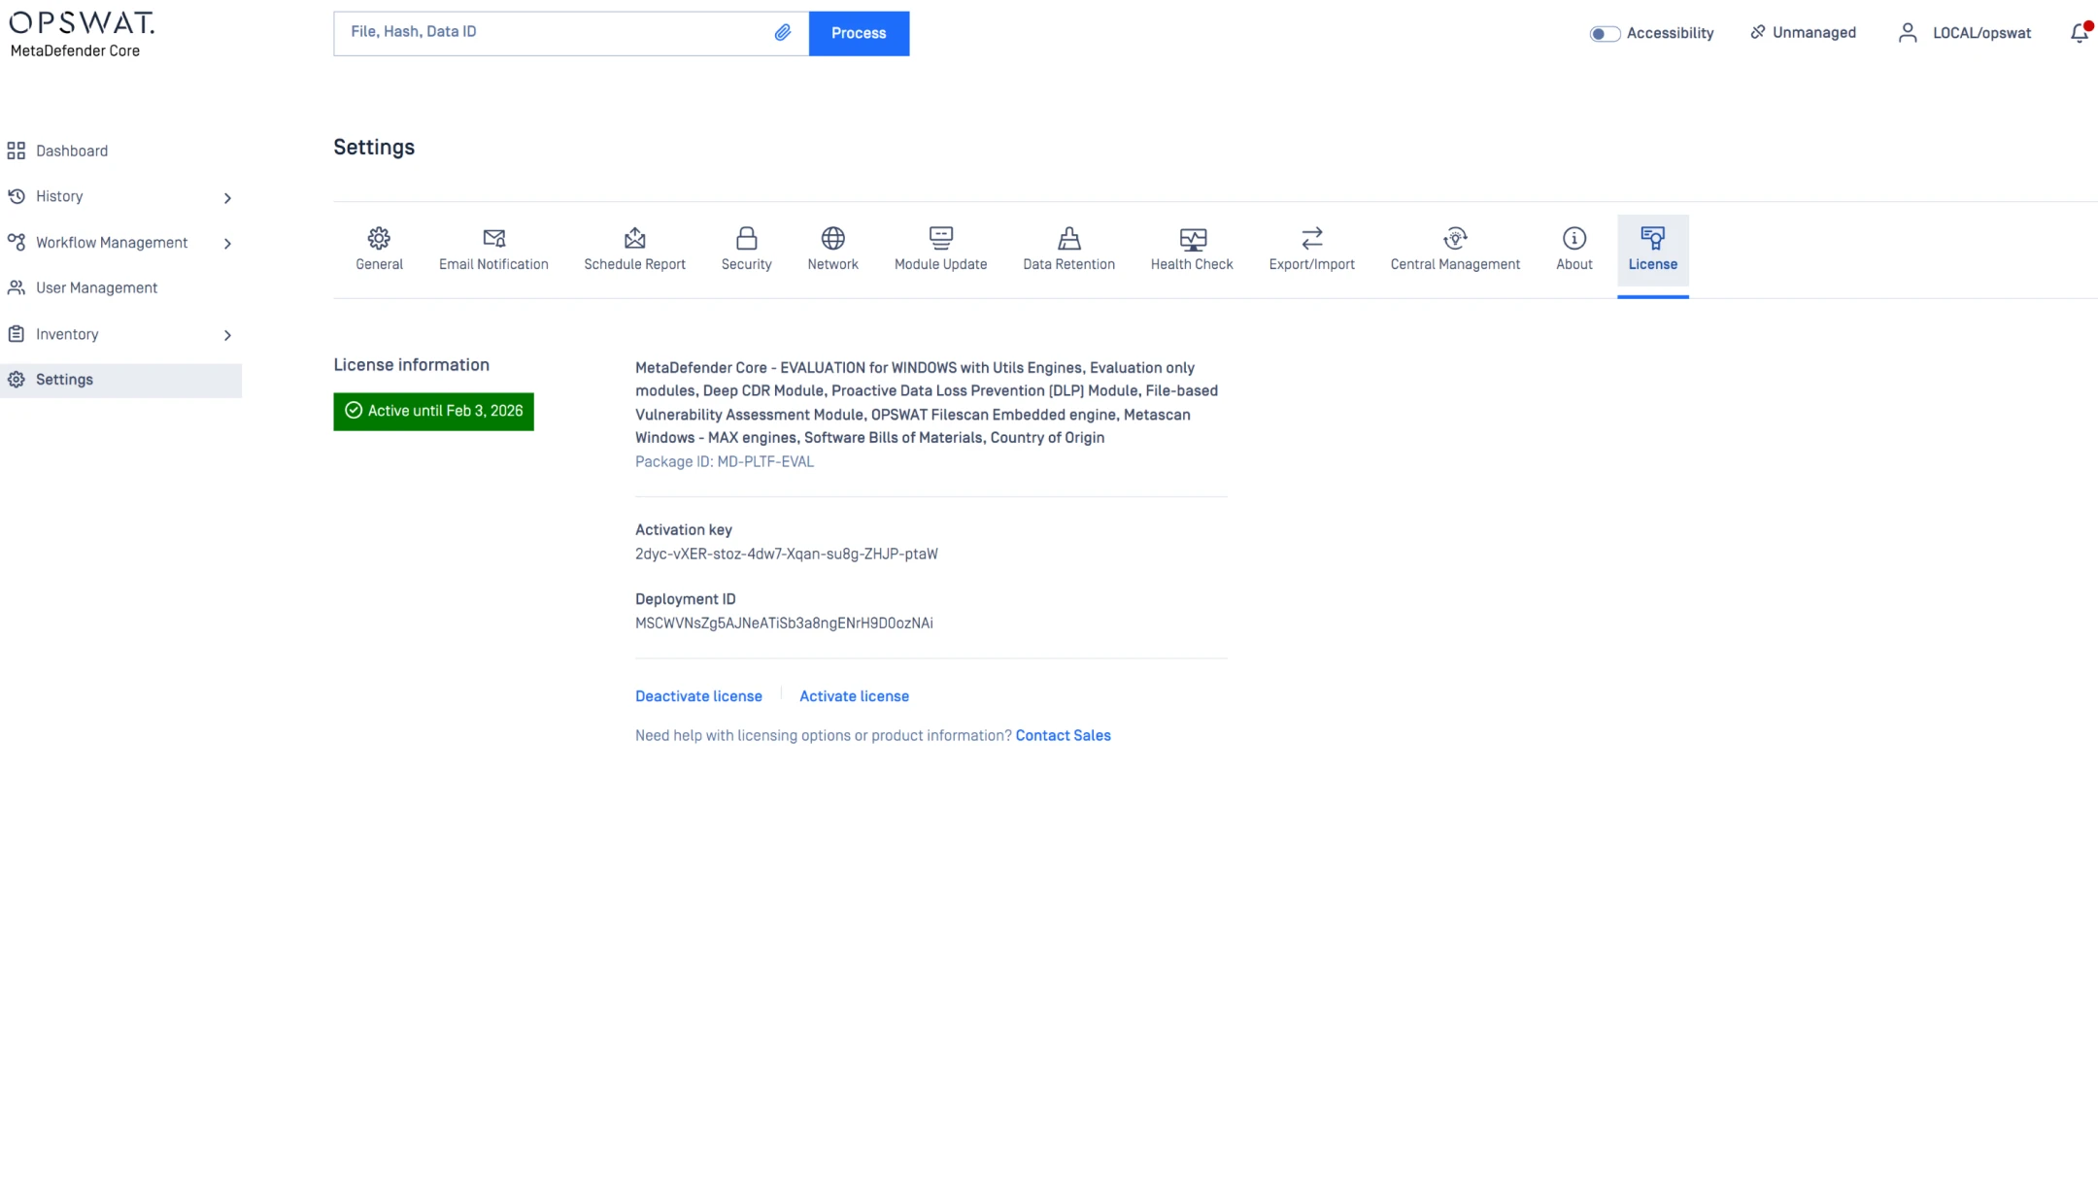
Task: Open the Health Check settings icon
Action: 1192,238
